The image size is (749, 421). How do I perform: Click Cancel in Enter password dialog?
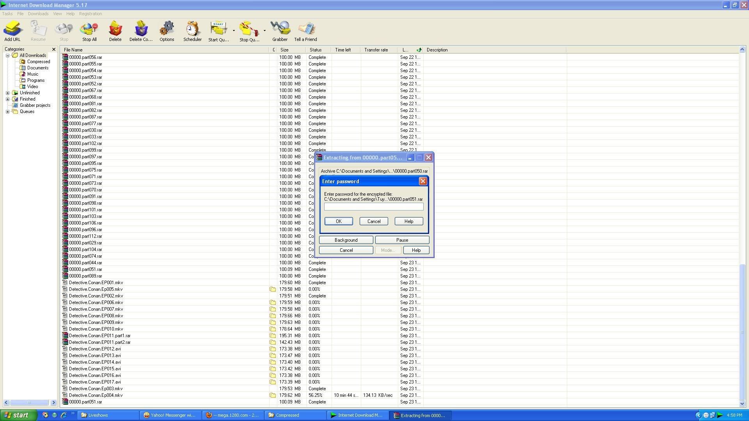click(x=374, y=221)
